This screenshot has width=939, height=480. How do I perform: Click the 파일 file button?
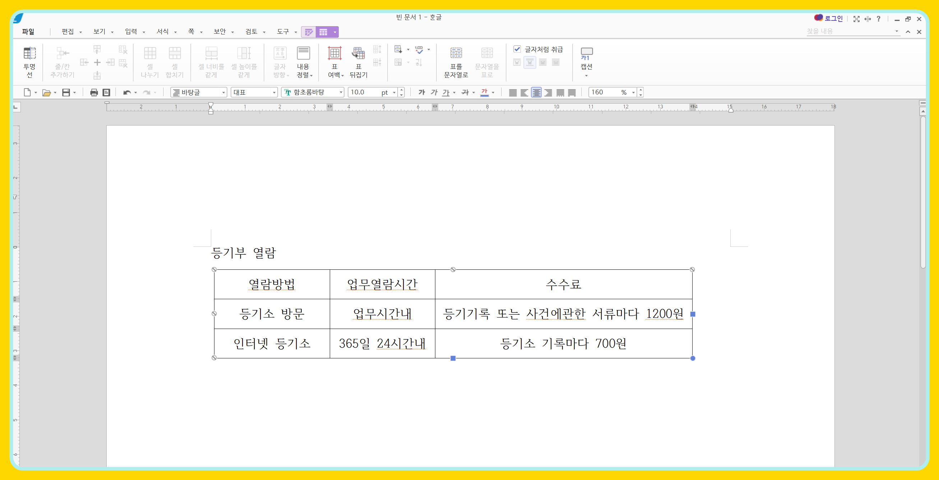pos(28,32)
